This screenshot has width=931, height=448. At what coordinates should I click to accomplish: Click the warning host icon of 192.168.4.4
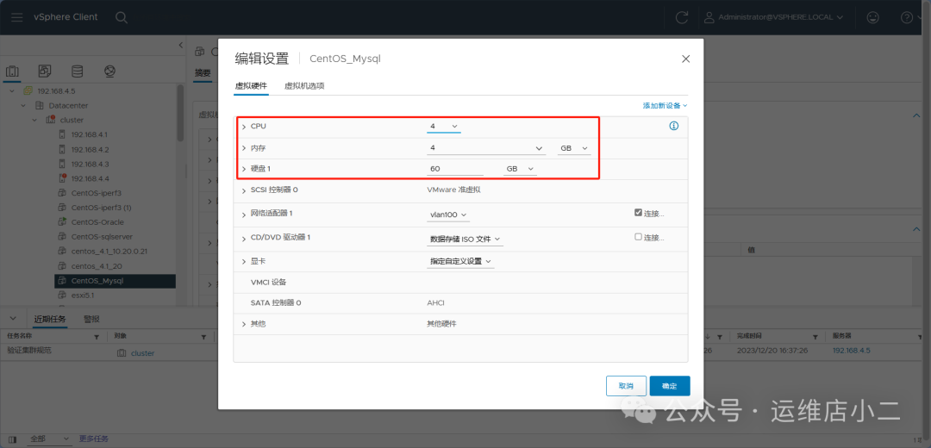click(x=62, y=178)
